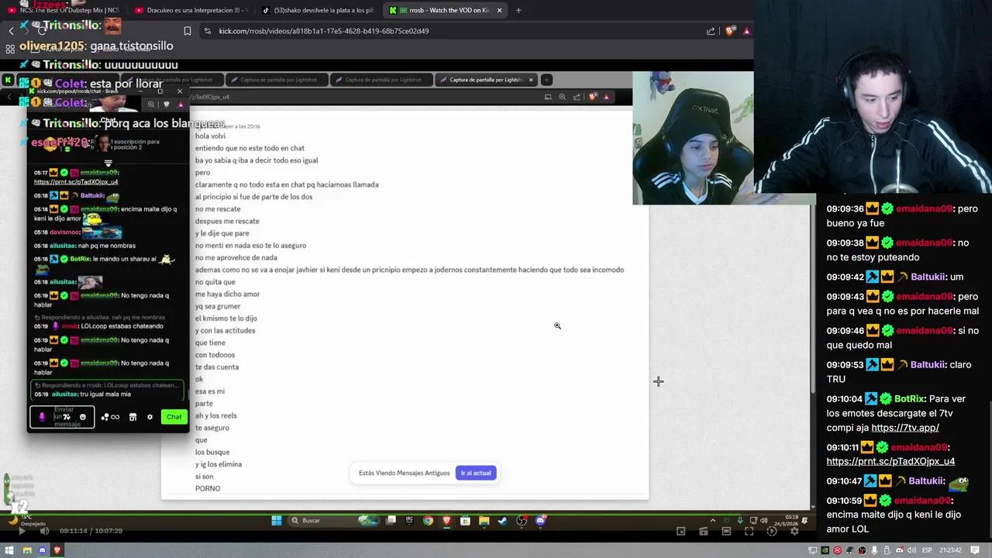Add new tab in the streamed browser

(546, 80)
